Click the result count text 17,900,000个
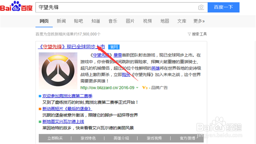256x144 pixels. click(89, 34)
